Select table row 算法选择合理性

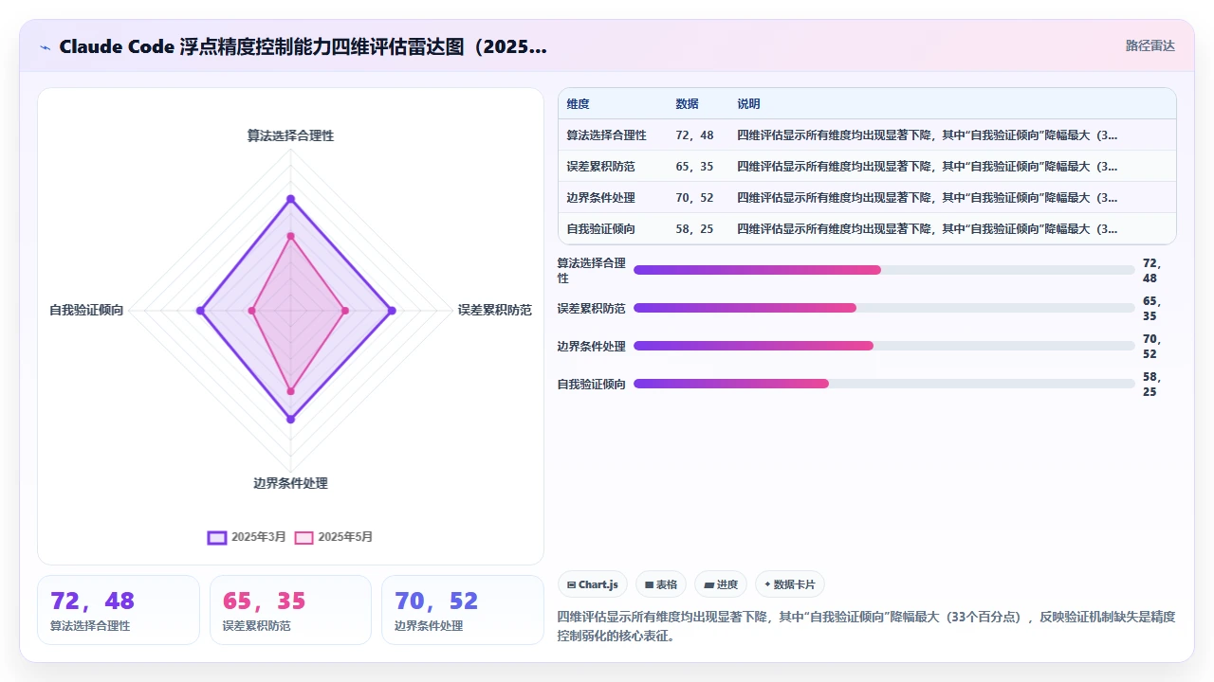coord(867,135)
